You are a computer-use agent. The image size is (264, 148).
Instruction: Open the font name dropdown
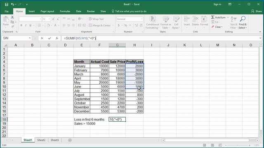pyautogui.click(x=40, y=19)
